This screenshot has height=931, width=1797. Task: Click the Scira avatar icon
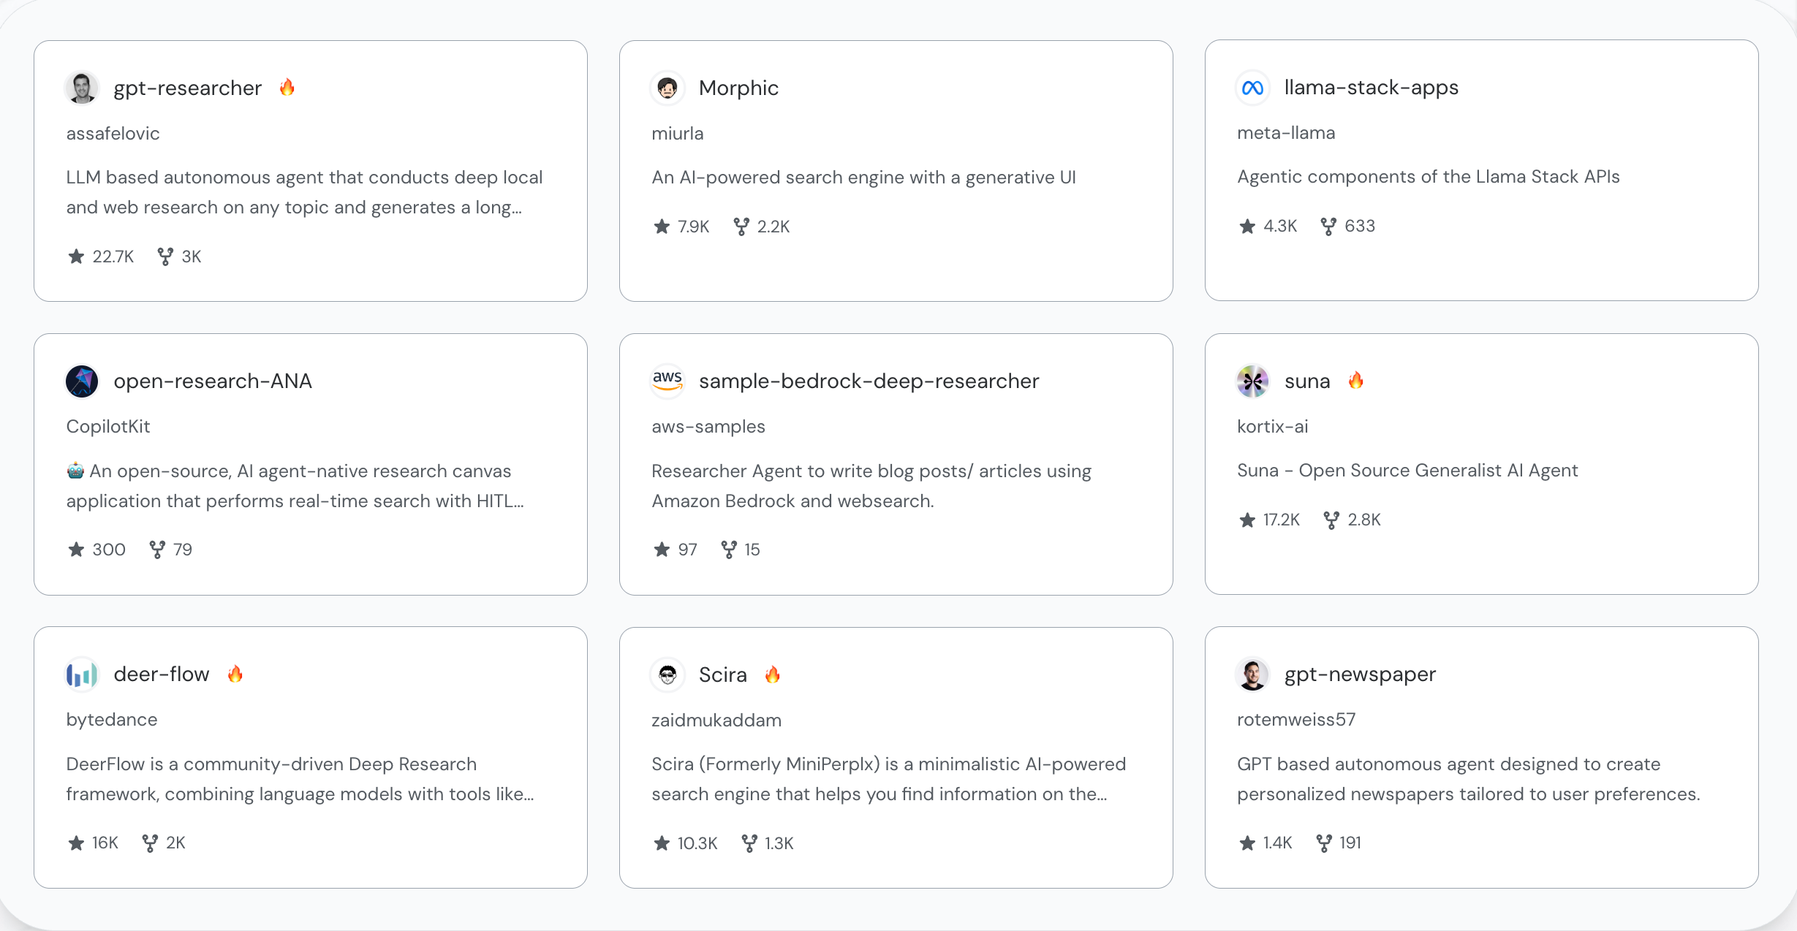point(667,674)
